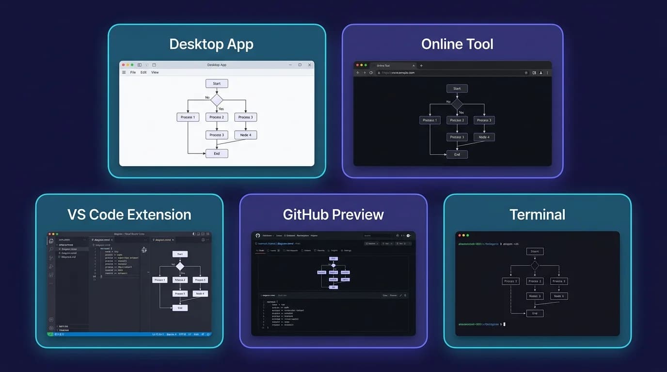The height and width of the screenshot is (372, 667).
Task: Click the GitHub logo in GitHub Preview
Action: (x=258, y=235)
